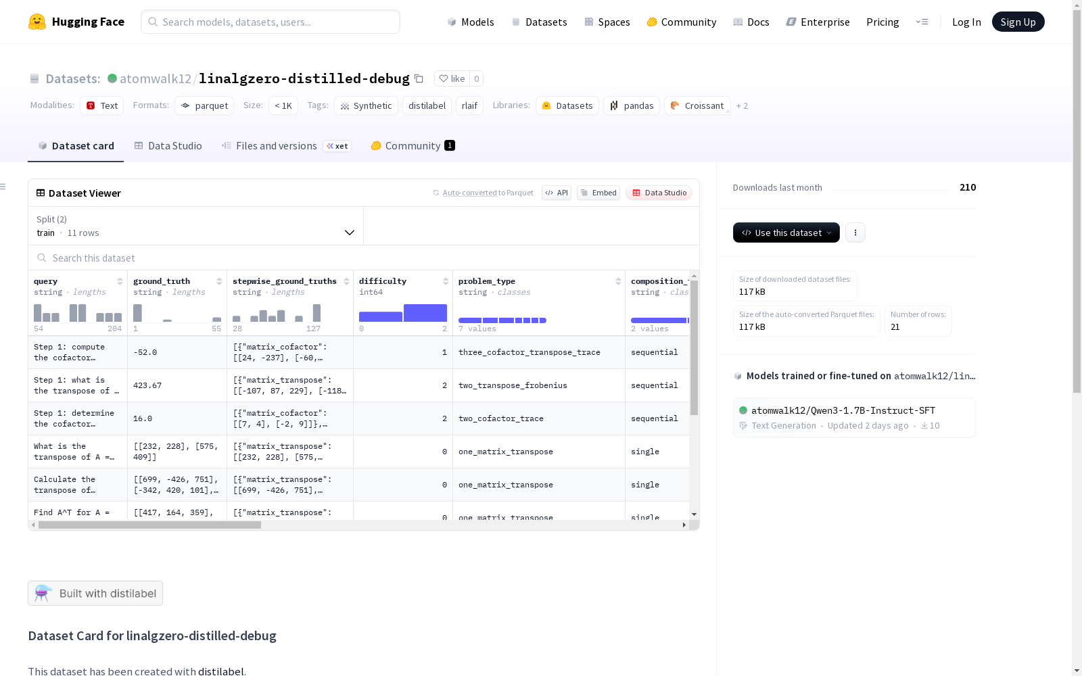
Task: Go to Models in the top navigation
Action: [x=471, y=22]
